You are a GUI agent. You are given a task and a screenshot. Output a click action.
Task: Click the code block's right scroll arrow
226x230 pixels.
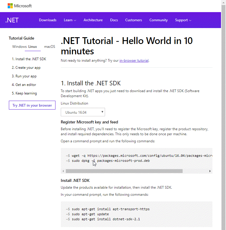[210, 171]
